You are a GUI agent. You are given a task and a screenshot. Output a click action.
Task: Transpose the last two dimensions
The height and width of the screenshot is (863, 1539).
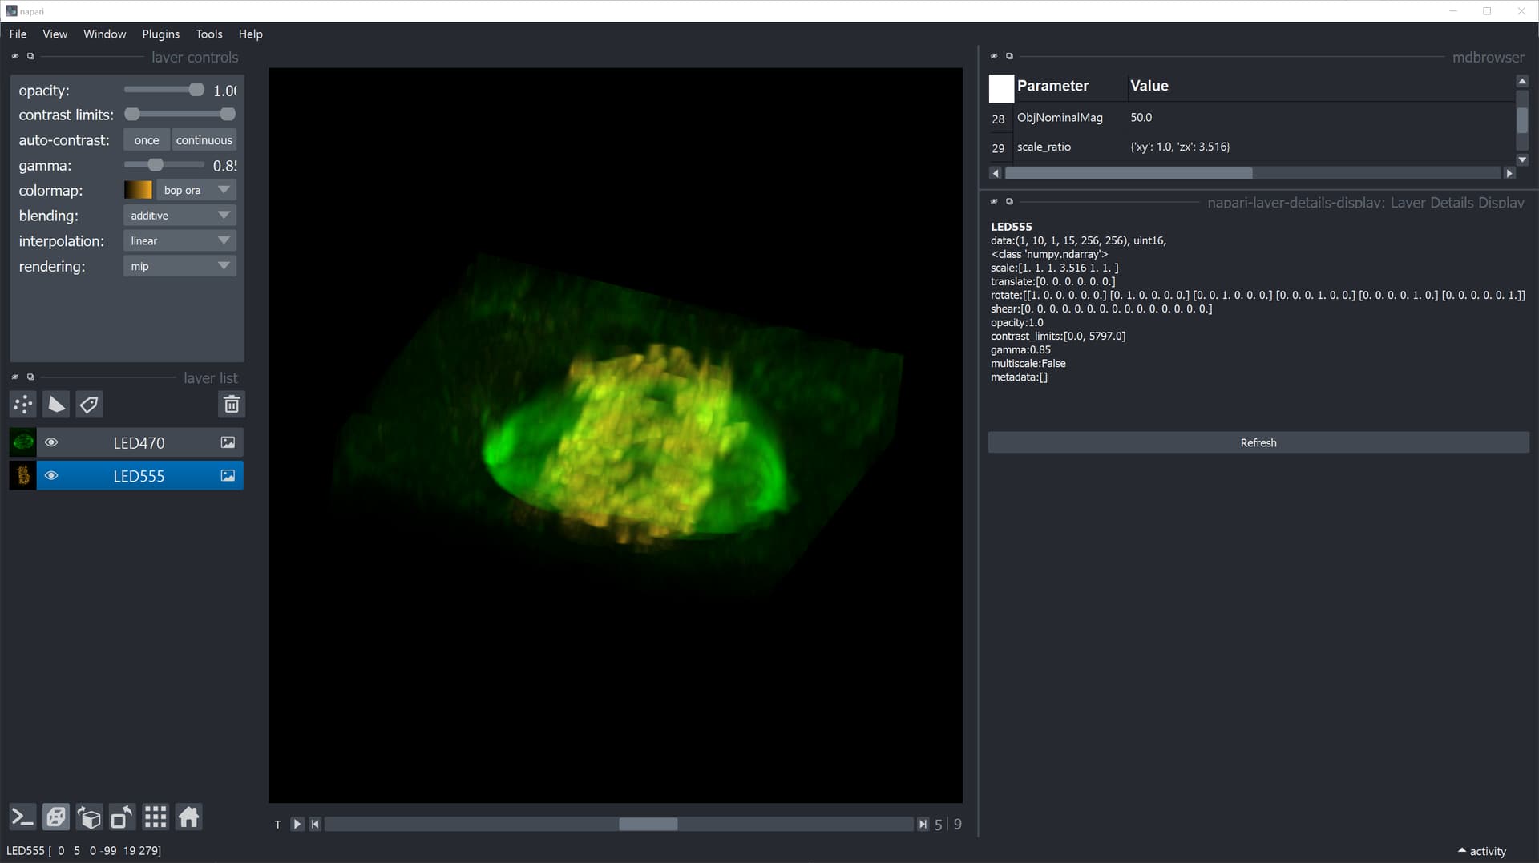pyautogui.click(x=121, y=817)
